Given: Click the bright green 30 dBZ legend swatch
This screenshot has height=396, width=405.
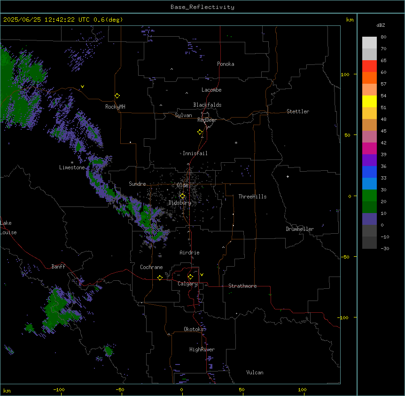Looking at the screenshot, I should point(369,196).
